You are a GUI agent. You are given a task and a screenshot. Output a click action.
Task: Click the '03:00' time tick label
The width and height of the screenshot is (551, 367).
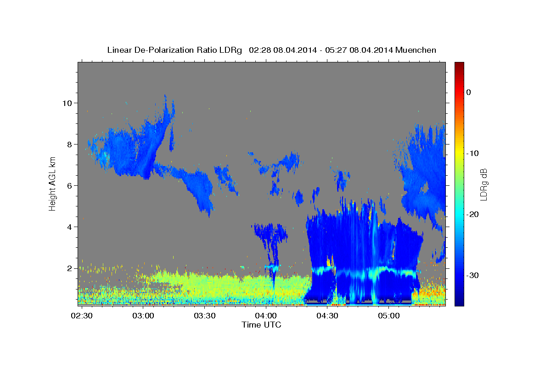[x=143, y=316]
